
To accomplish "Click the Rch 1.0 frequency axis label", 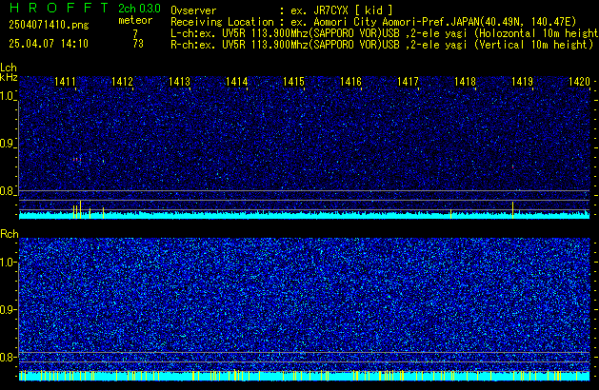I will (7, 263).
